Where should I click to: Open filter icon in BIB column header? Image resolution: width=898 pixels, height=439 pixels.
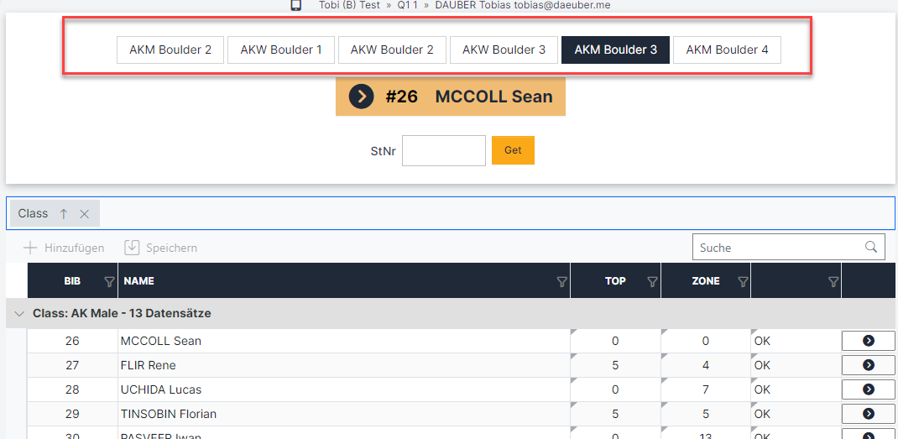pyautogui.click(x=108, y=282)
